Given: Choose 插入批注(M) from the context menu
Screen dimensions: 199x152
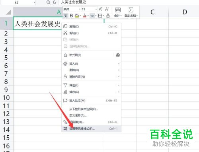Looking at the screenshot, I should coord(91,101).
